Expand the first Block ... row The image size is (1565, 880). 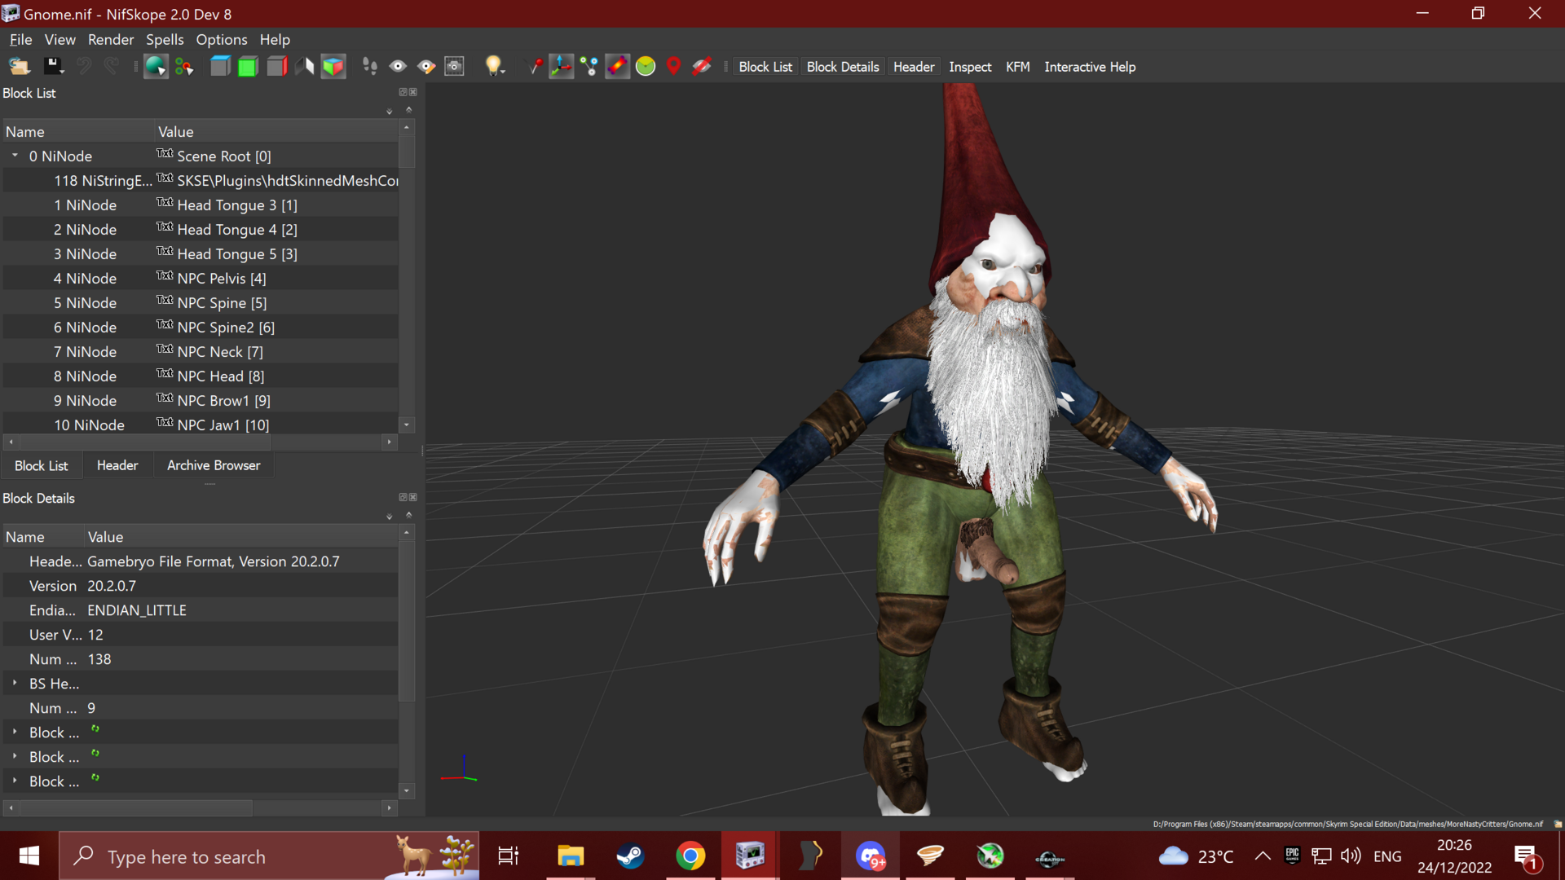pos(15,732)
